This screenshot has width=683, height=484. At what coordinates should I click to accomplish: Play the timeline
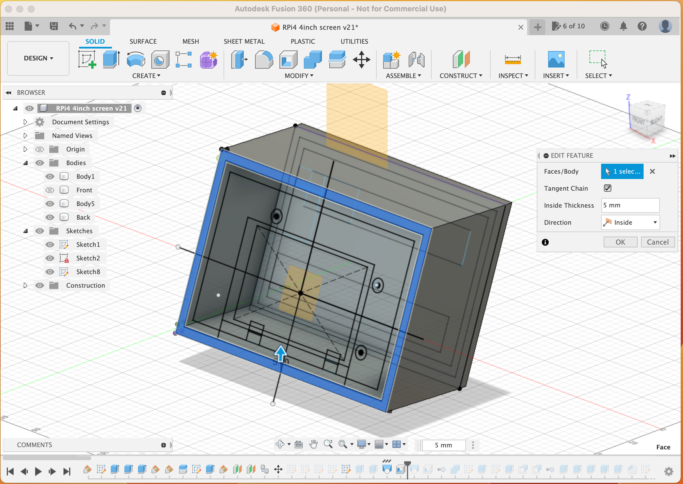38,472
